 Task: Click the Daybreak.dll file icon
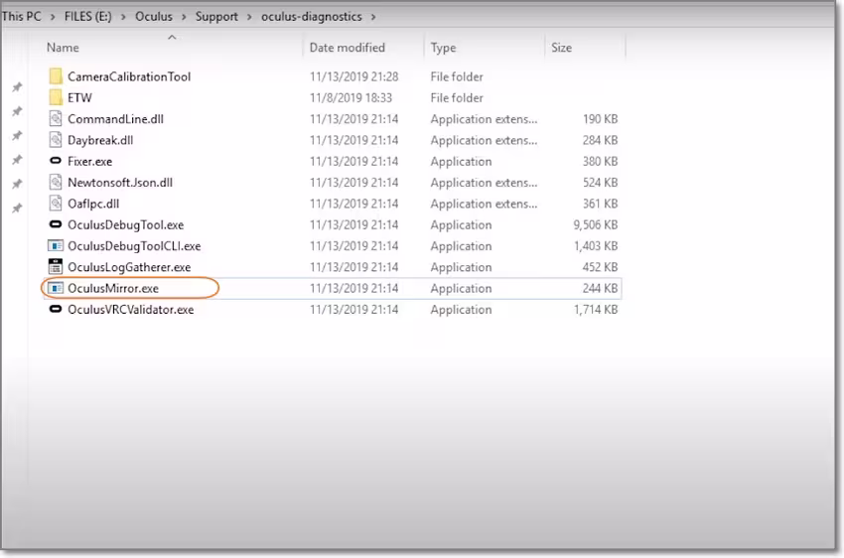point(56,140)
